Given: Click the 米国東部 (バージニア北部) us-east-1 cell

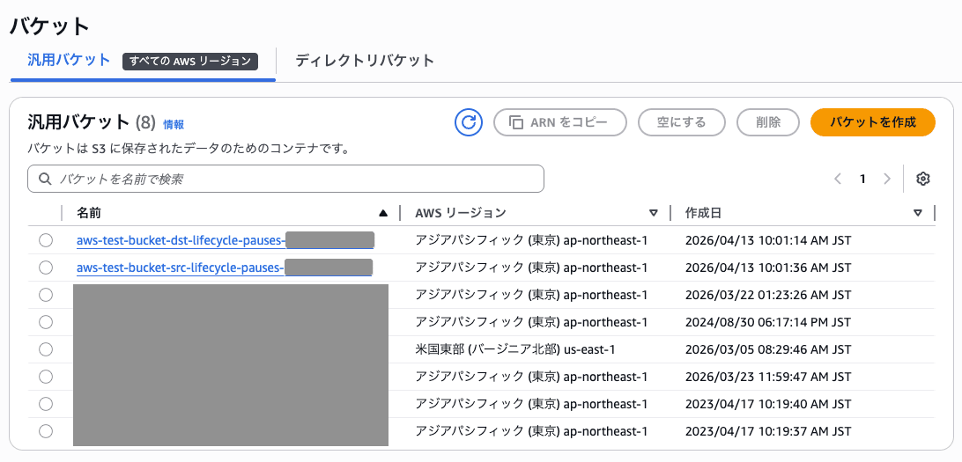Looking at the screenshot, I should [x=514, y=349].
